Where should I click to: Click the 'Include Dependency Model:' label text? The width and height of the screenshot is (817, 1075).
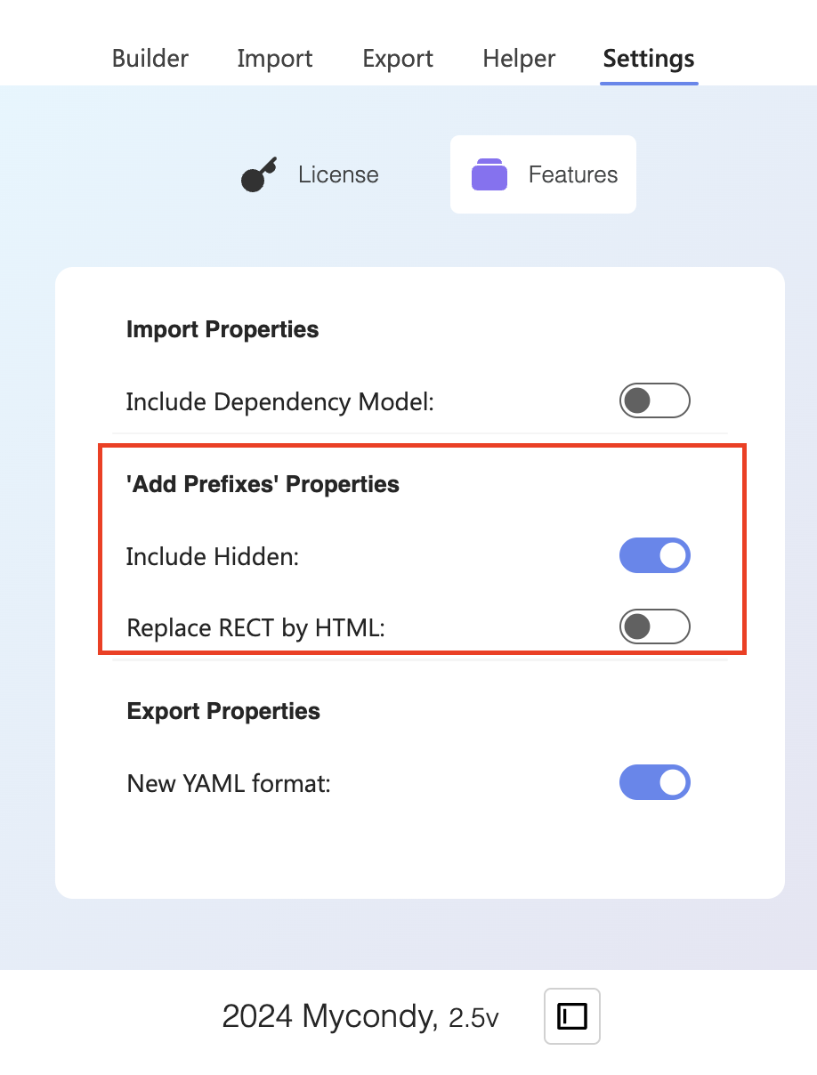pos(279,402)
